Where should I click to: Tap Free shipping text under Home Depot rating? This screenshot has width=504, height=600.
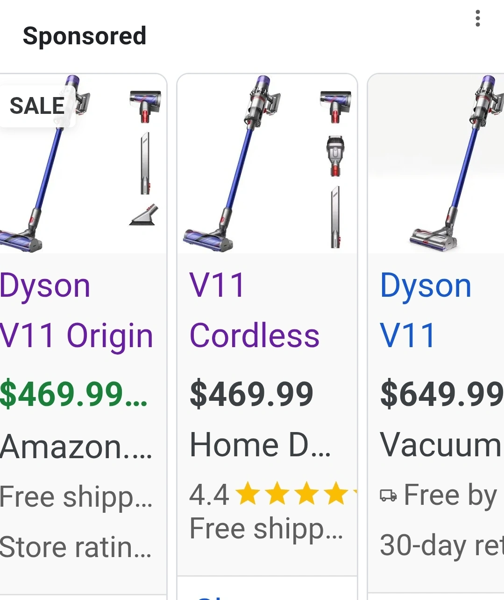[266, 529]
